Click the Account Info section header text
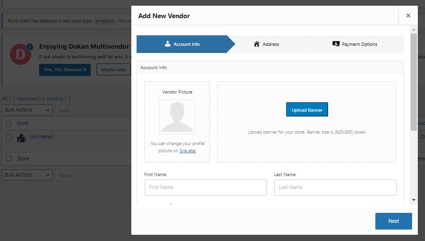425x241 pixels. point(154,68)
